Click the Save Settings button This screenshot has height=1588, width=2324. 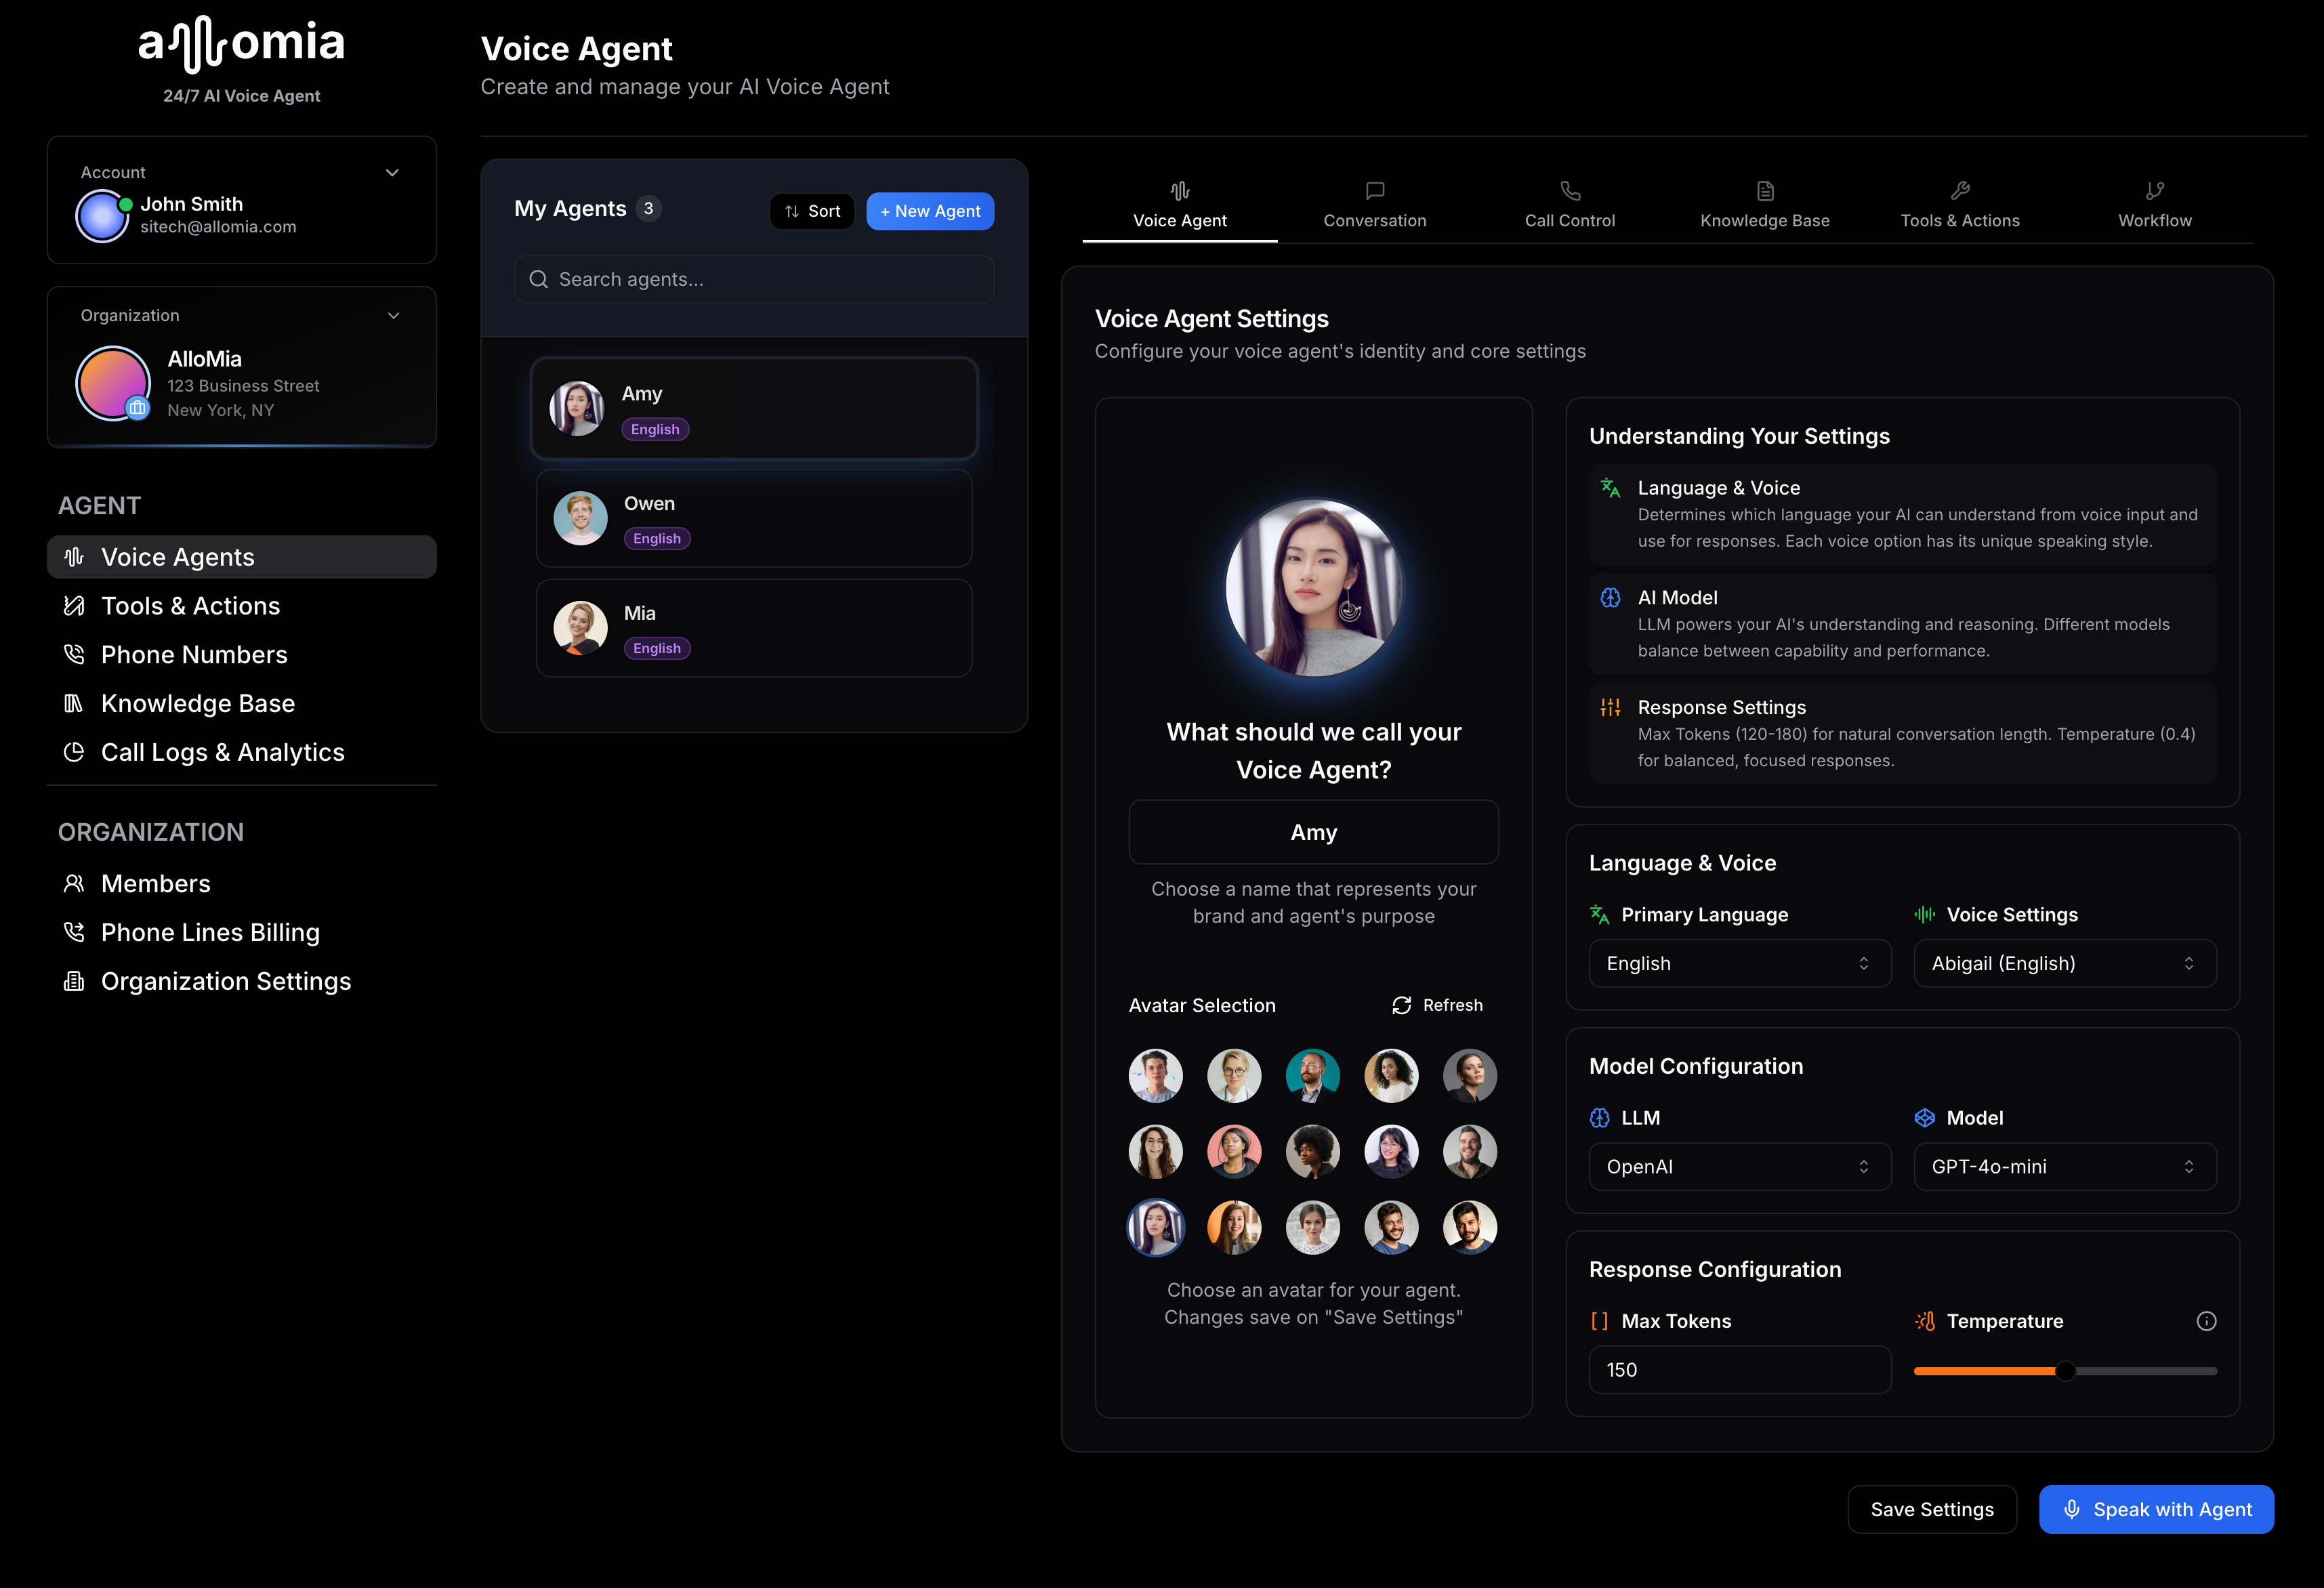pyautogui.click(x=1931, y=1509)
